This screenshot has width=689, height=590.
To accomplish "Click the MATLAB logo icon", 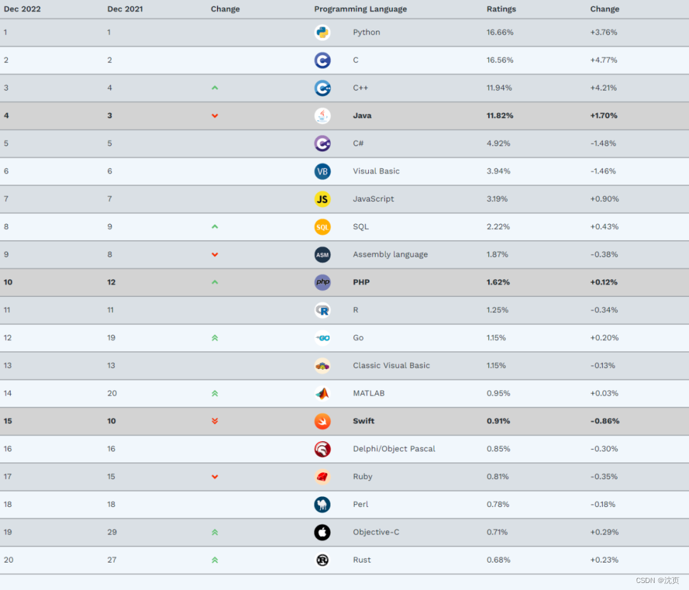I will 322,393.
